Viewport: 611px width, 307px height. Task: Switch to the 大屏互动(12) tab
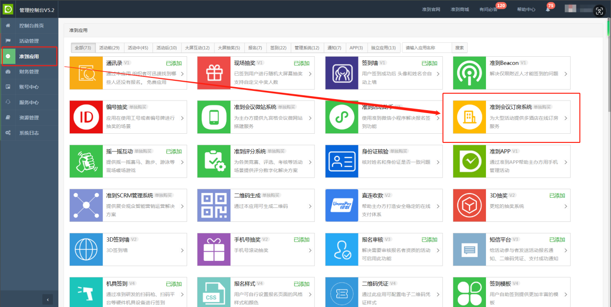pyautogui.click(x=197, y=48)
